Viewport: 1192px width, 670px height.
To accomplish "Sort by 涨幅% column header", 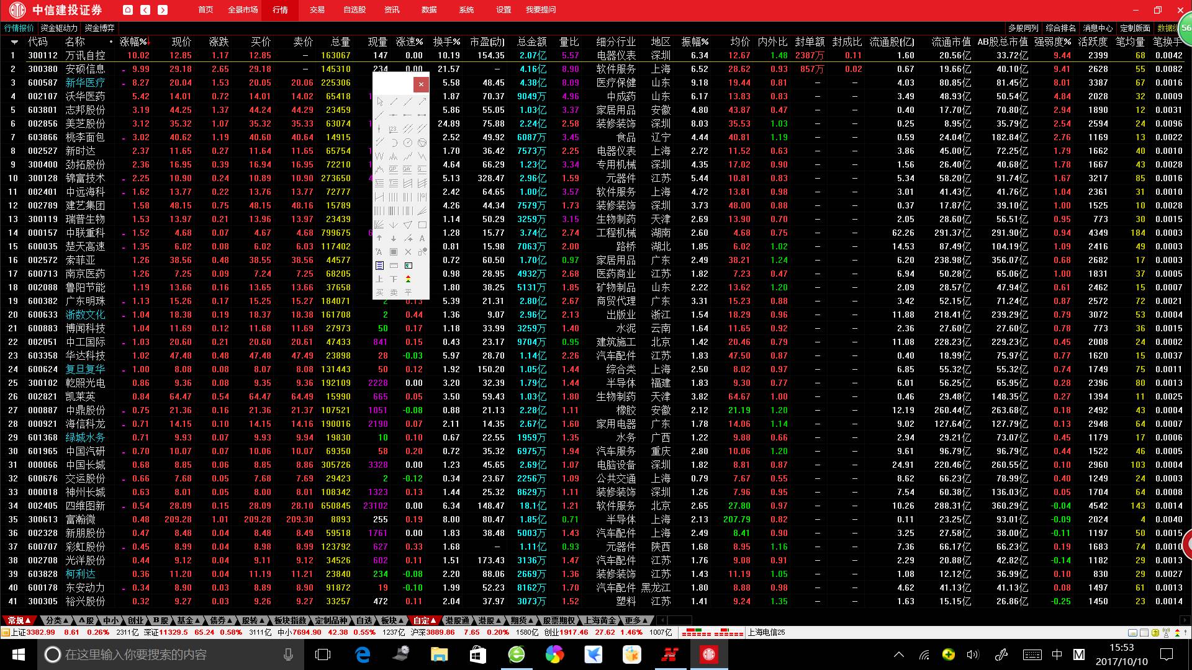I will click(135, 42).
